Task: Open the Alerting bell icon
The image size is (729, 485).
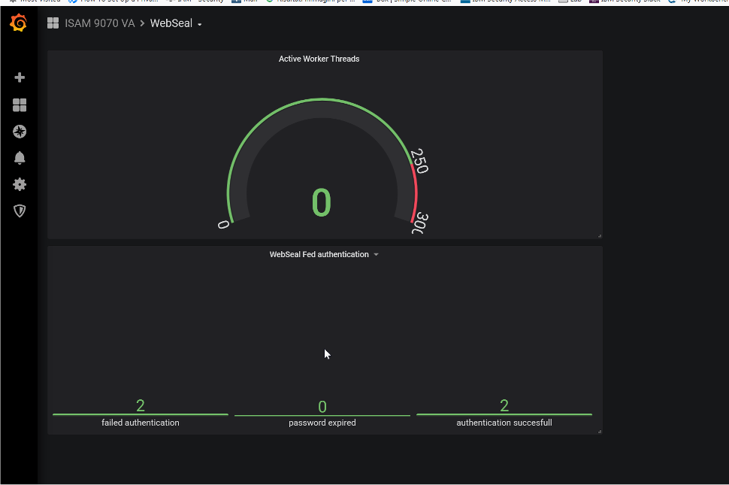Action: pos(20,158)
